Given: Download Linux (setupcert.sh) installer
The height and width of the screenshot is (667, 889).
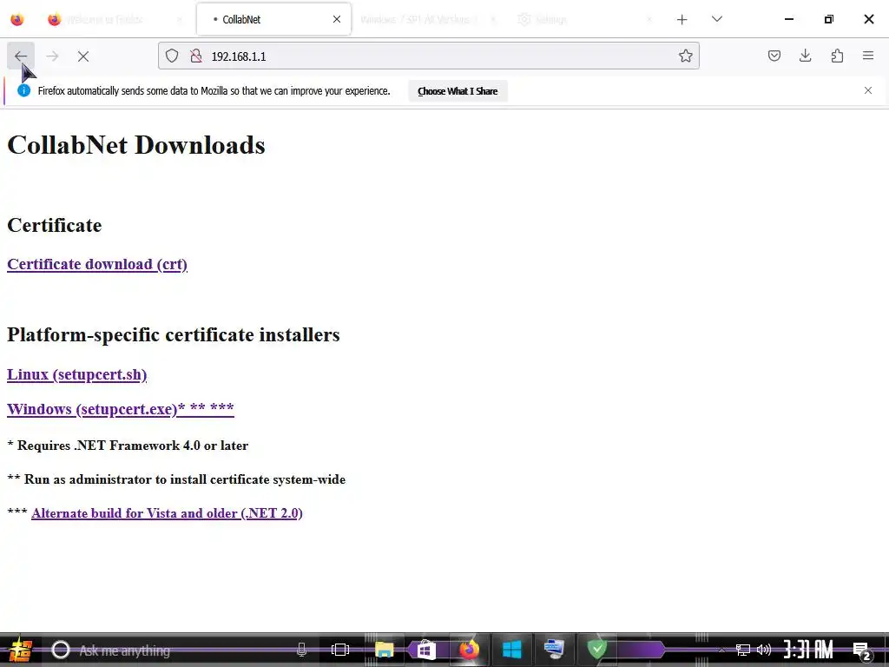Looking at the screenshot, I should (x=77, y=374).
